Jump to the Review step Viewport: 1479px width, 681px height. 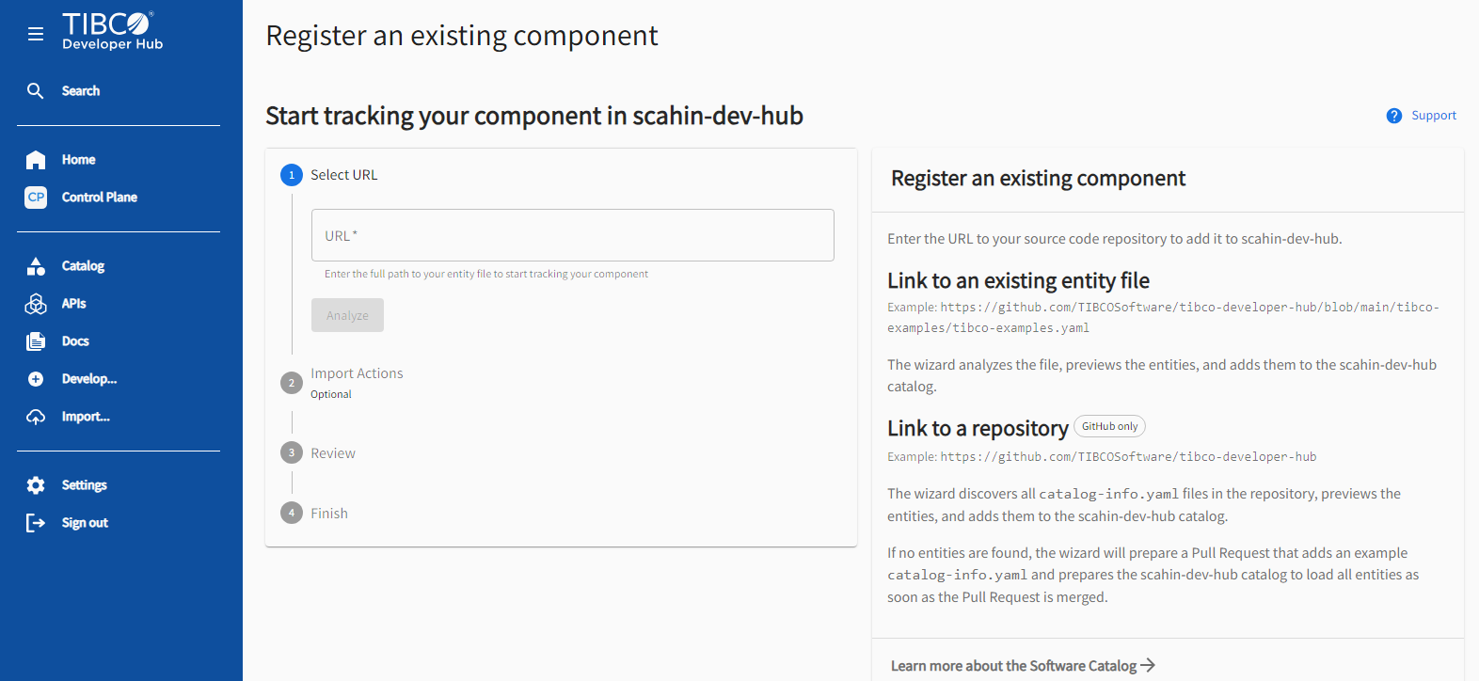pos(331,452)
